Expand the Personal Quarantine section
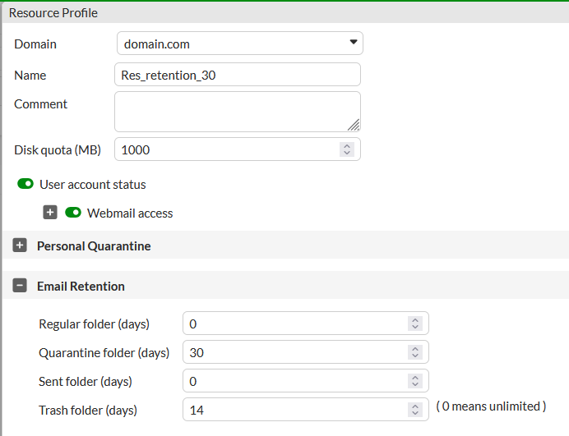Viewport: 569px width, 436px height. click(x=20, y=246)
